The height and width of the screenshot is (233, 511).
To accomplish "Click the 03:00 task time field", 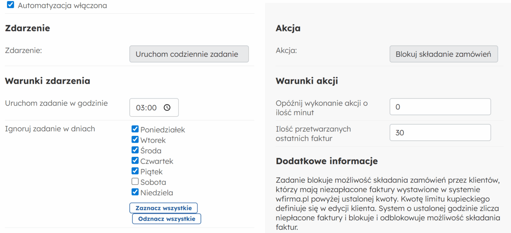I will point(147,108).
